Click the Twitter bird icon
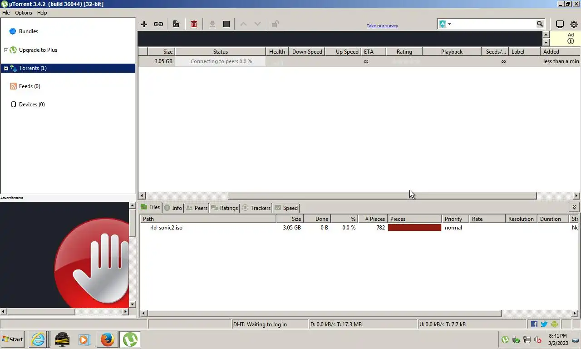Screen dimensions: 581x349 coord(544,324)
